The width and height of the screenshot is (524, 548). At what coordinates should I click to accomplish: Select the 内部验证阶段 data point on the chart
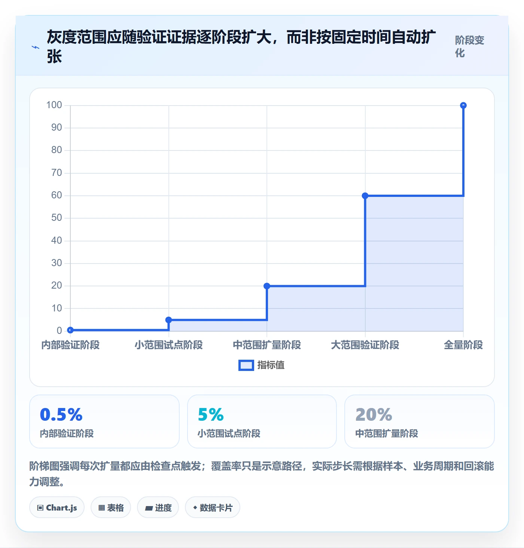coord(70,330)
